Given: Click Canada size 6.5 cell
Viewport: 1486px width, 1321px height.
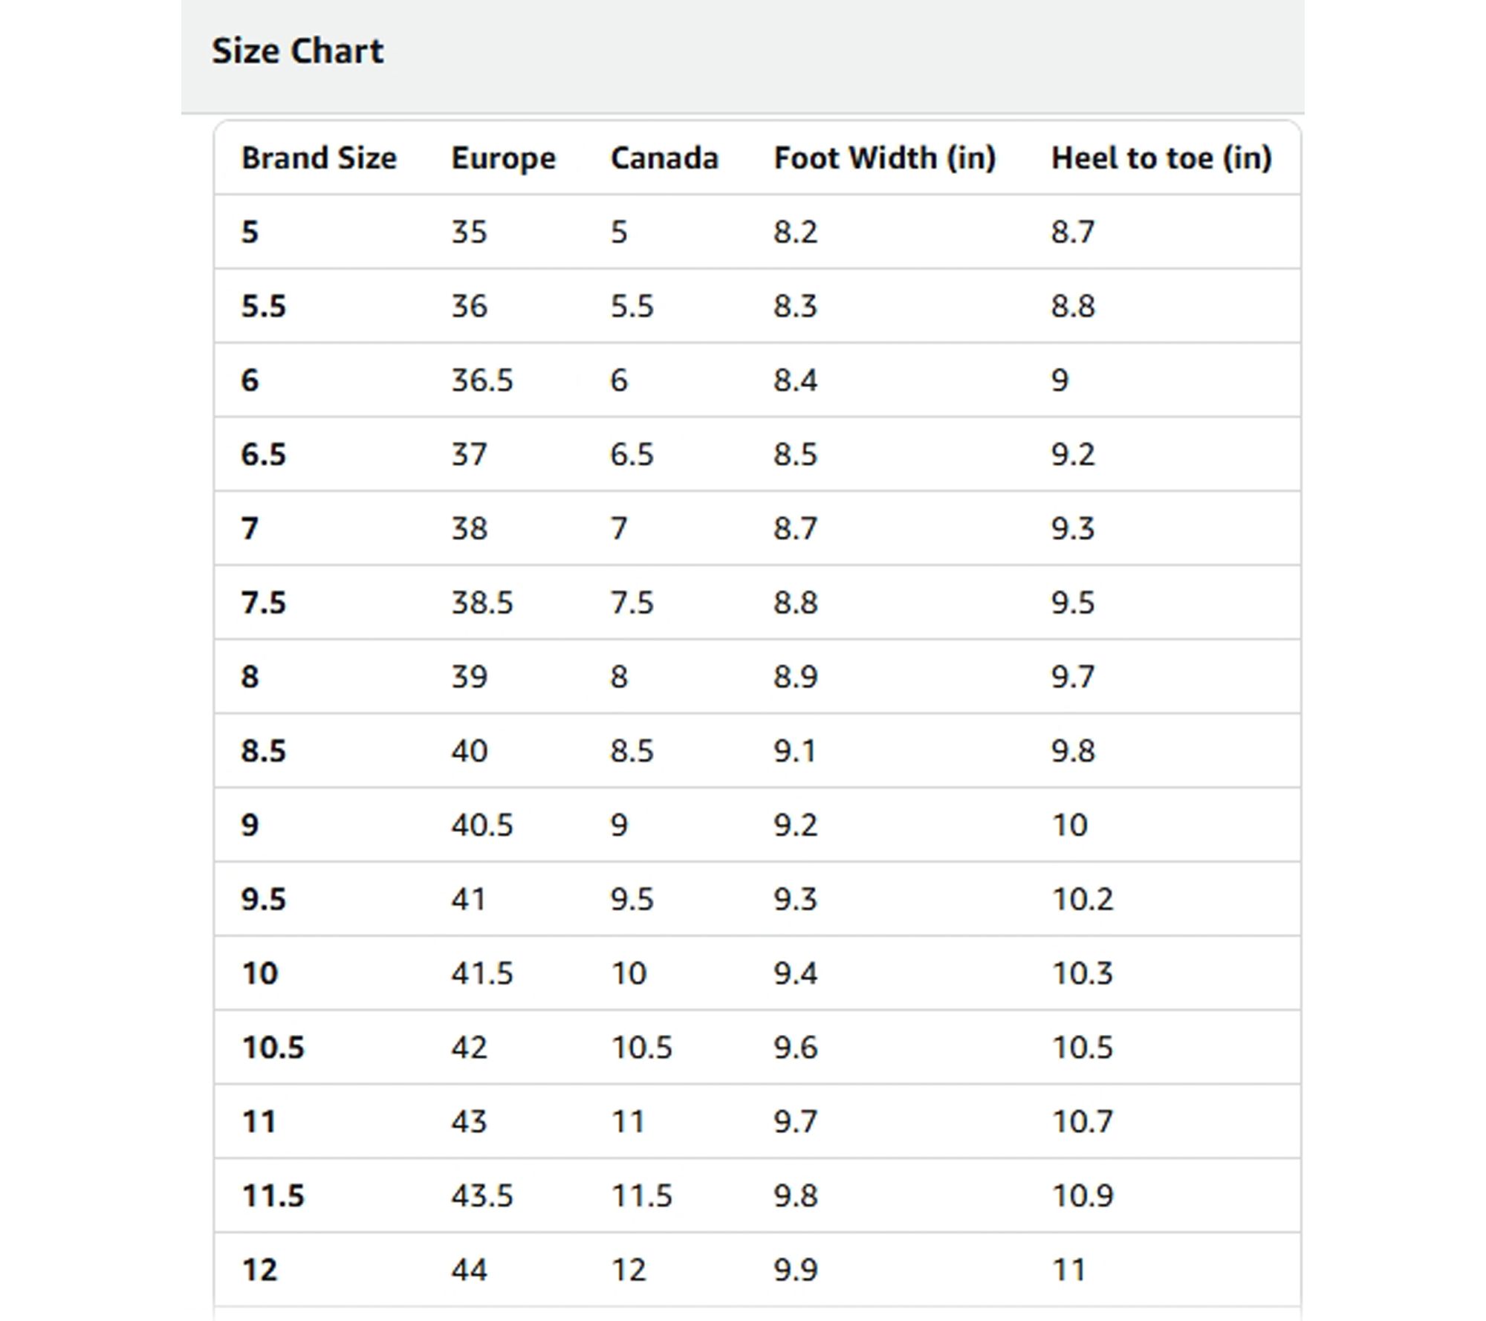Looking at the screenshot, I should point(632,455).
